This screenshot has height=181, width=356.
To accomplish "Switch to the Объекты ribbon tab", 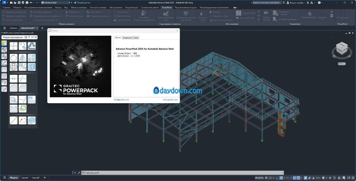I will [17, 8].
